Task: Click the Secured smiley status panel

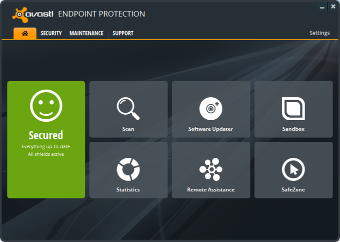Action: click(46, 139)
